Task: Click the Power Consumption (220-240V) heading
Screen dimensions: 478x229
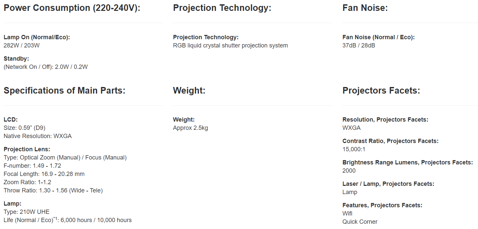Action: coord(72,8)
